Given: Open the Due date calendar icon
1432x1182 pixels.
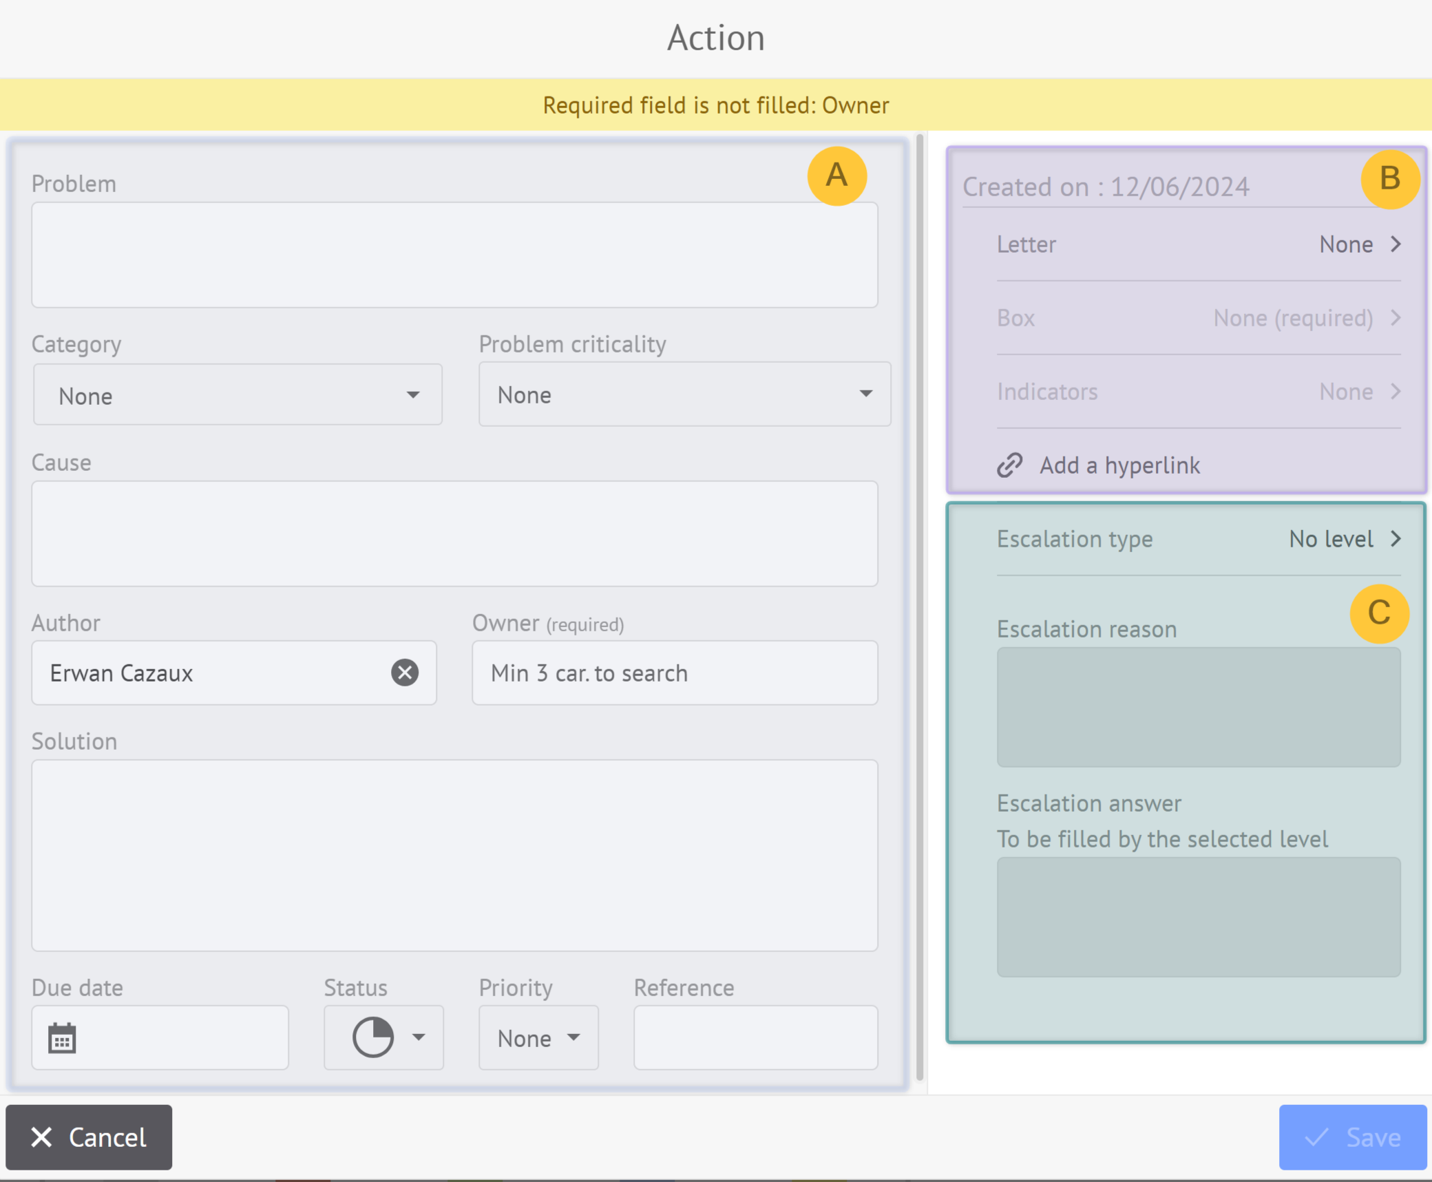Looking at the screenshot, I should pos(62,1037).
